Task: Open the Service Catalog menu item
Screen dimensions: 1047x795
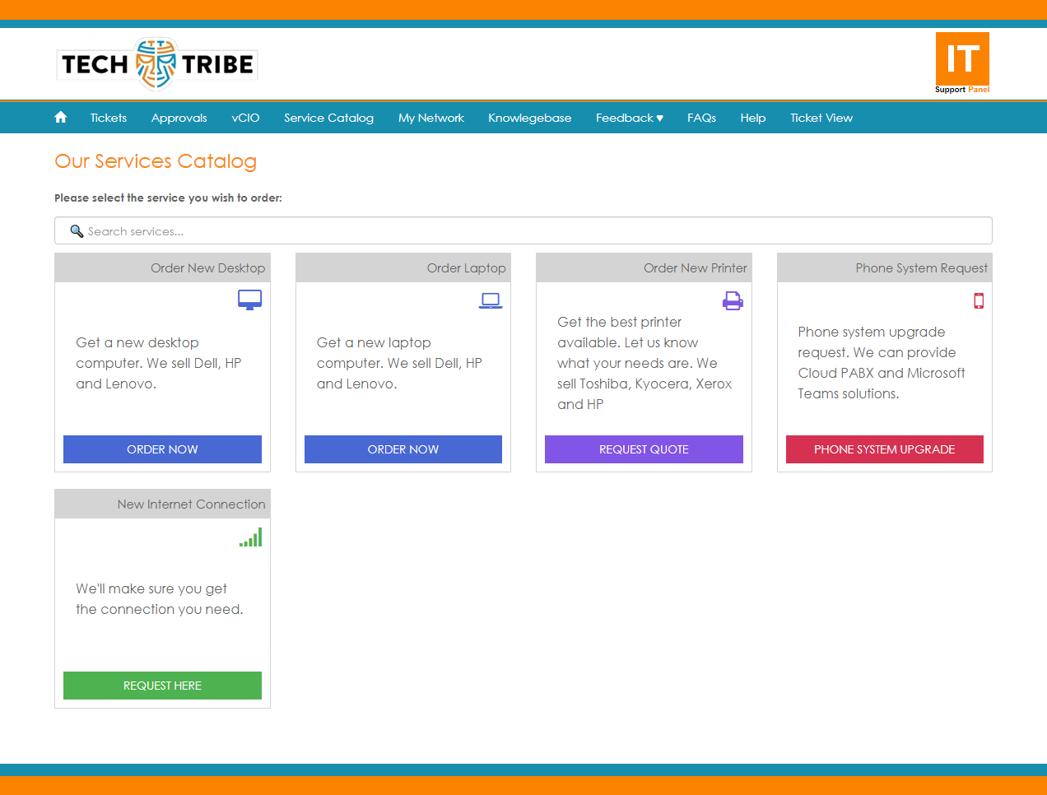Action: coord(328,117)
